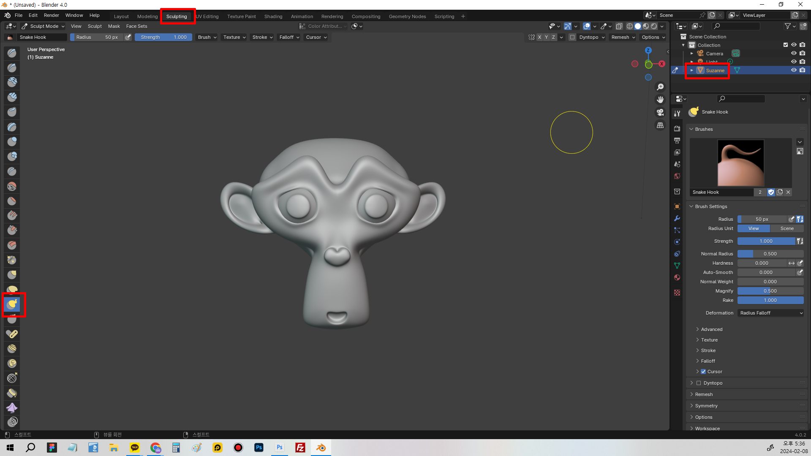Open the Remesh dropdown in header
The height and width of the screenshot is (456, 811).
click(x=623, y=37)
